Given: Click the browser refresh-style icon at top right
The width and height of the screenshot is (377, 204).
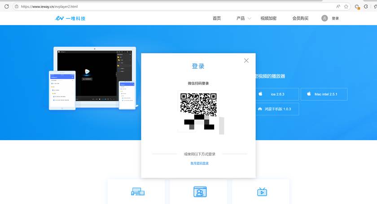Looking at the screenshot, I should point(366,6).
